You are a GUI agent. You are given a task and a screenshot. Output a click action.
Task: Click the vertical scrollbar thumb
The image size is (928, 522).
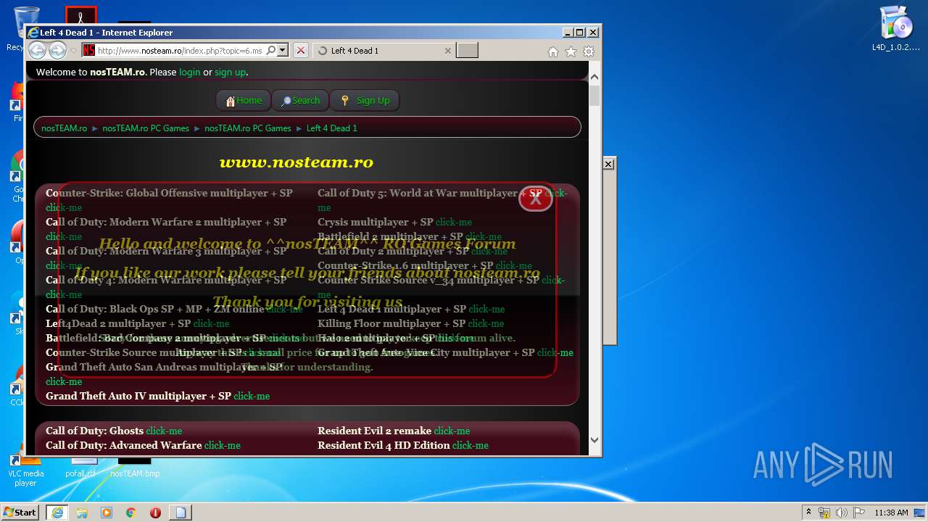tap(594, 96)
